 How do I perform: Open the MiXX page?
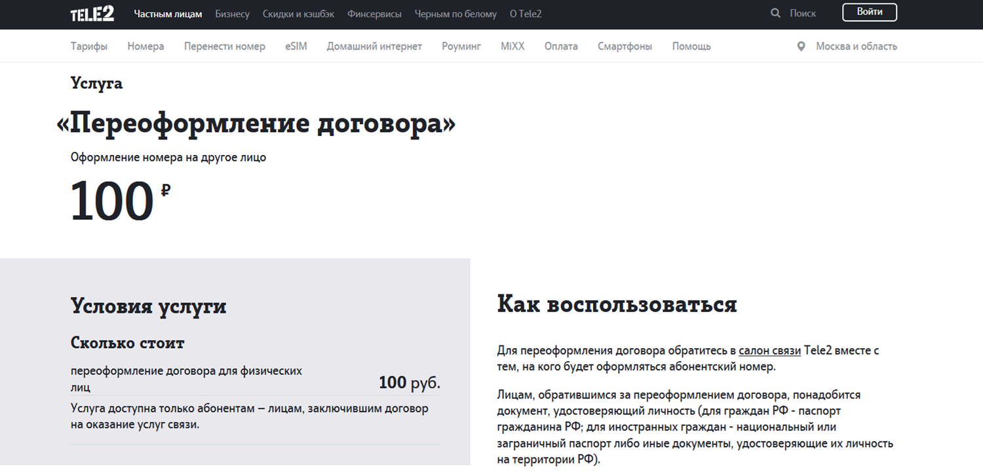tap(512, 46)
